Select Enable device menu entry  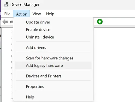[x=53, y=30]
